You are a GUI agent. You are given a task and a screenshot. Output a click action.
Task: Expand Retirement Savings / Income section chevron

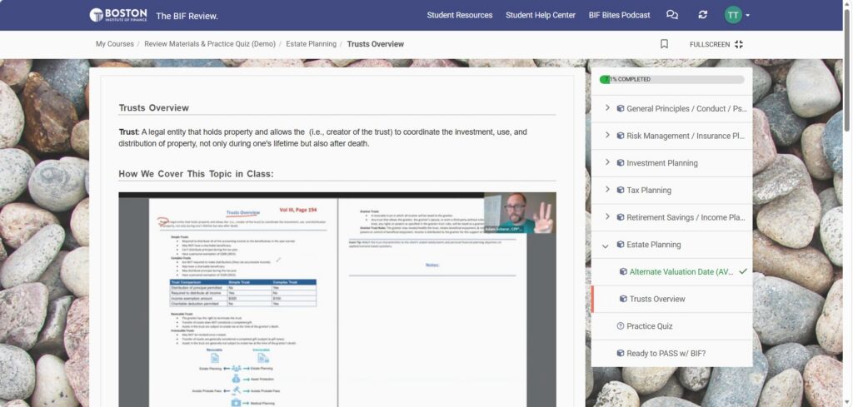point(607,216)
